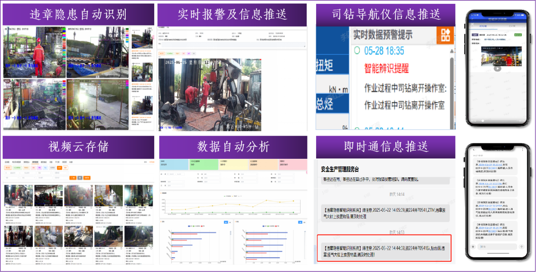This screenshot has height=272, width=546.
Task: Click the 视频云存储 heading
Action: [78, 146]
